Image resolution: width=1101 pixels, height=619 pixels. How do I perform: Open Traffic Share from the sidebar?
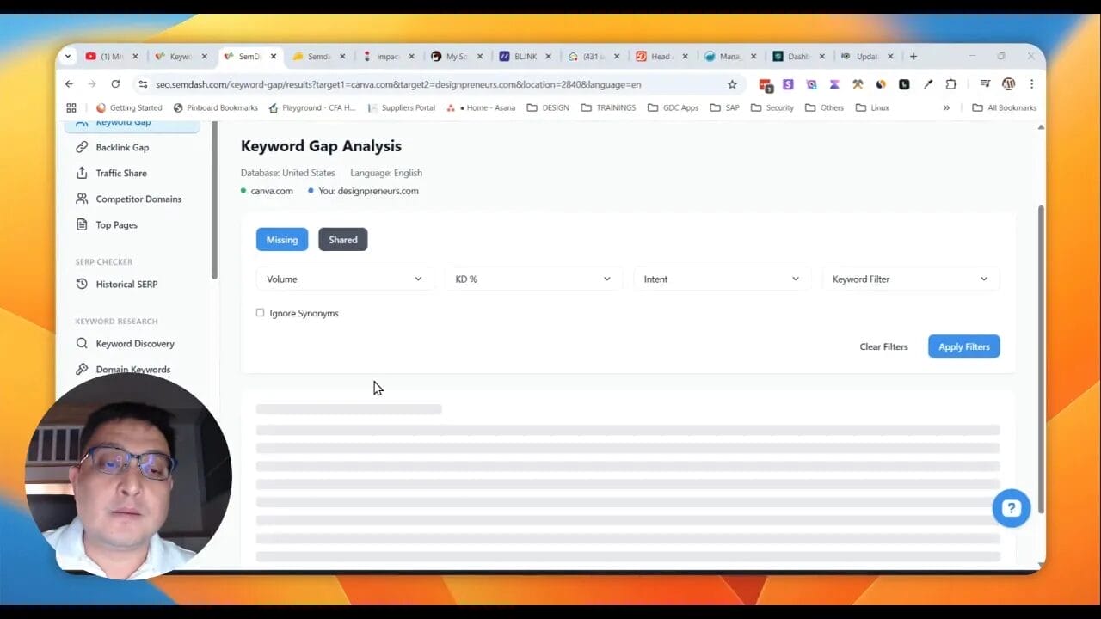[120, 173]
